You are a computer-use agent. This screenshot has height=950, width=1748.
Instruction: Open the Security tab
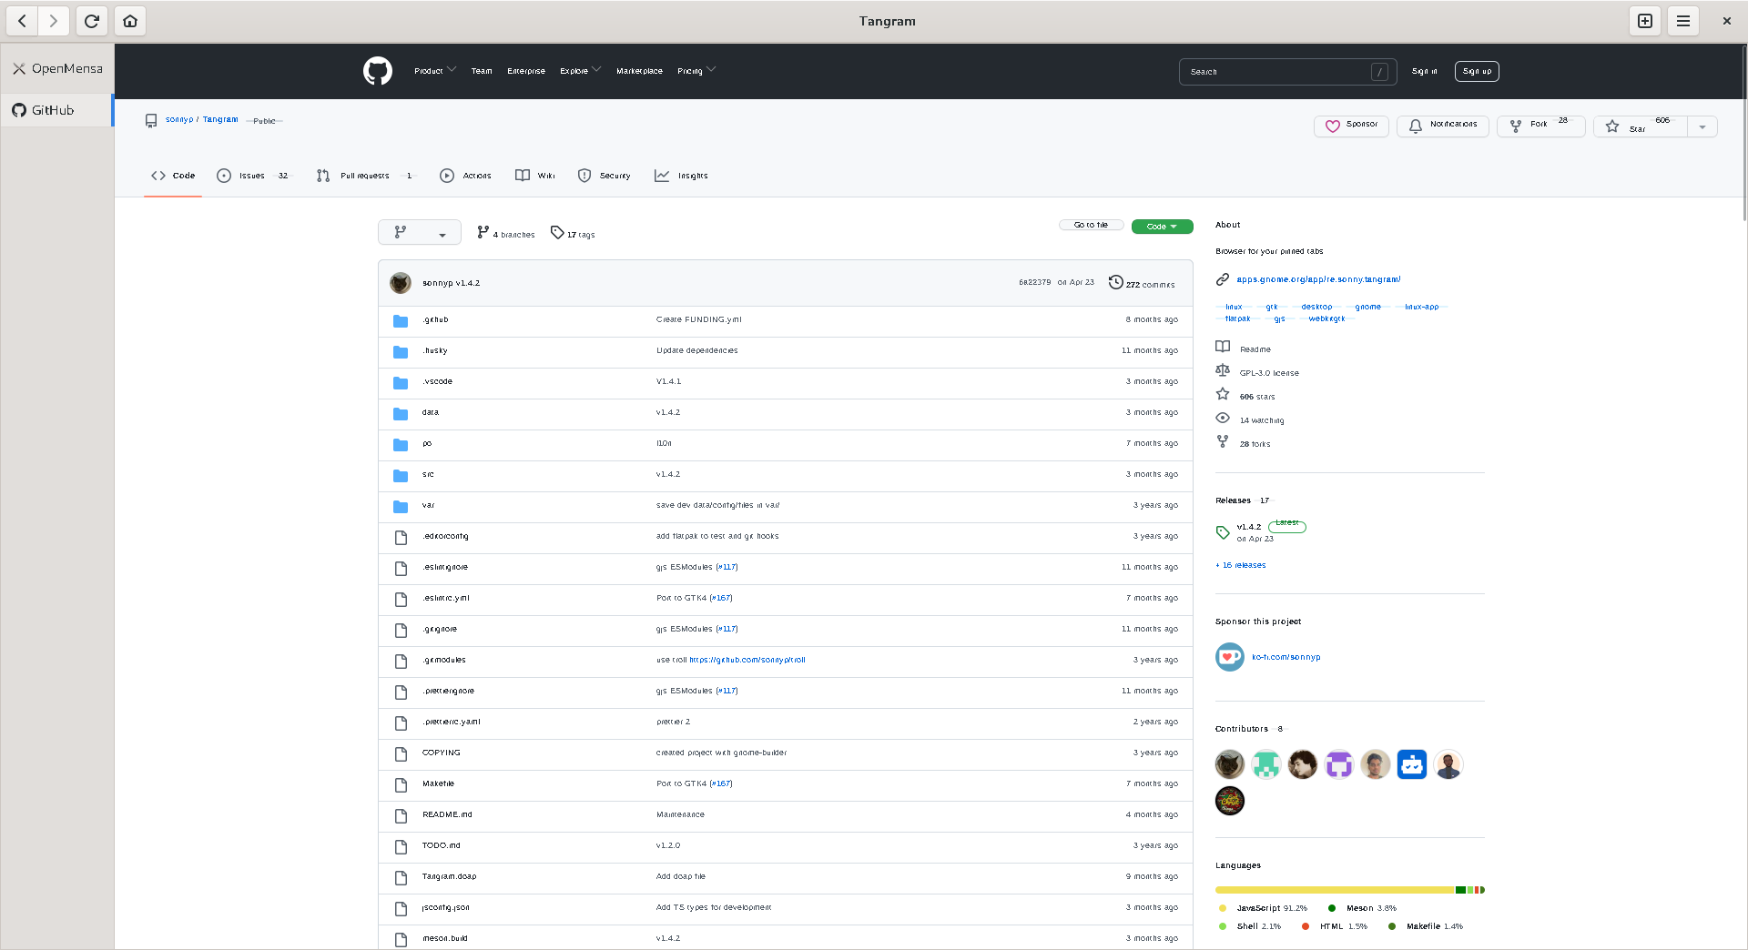click(604, 176)
